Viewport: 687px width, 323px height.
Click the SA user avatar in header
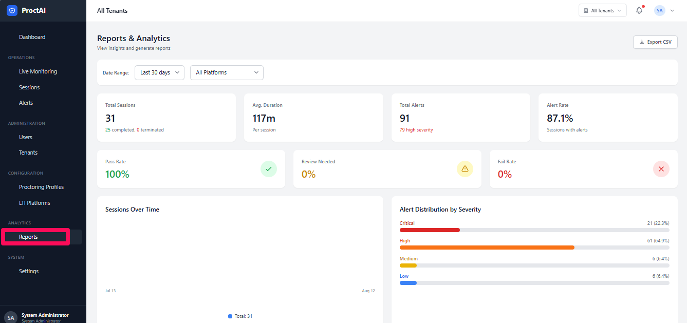659,10
